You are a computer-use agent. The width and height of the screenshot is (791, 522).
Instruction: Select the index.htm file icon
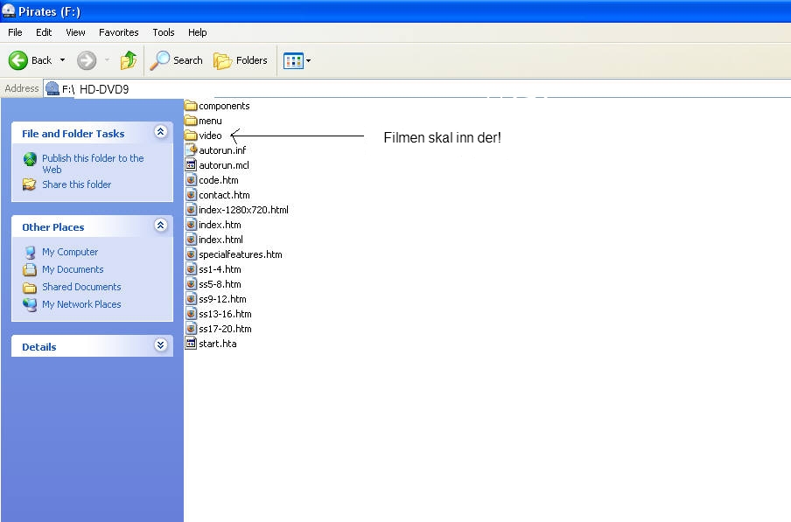pyautogui.click(x=191, y=224)
